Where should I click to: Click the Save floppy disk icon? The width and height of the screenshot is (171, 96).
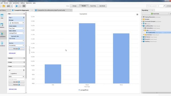coord(8,6)
